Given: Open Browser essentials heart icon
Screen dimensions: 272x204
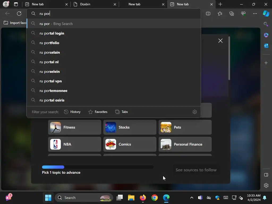Looking at the screenshot, I should (x=243, y=14).
